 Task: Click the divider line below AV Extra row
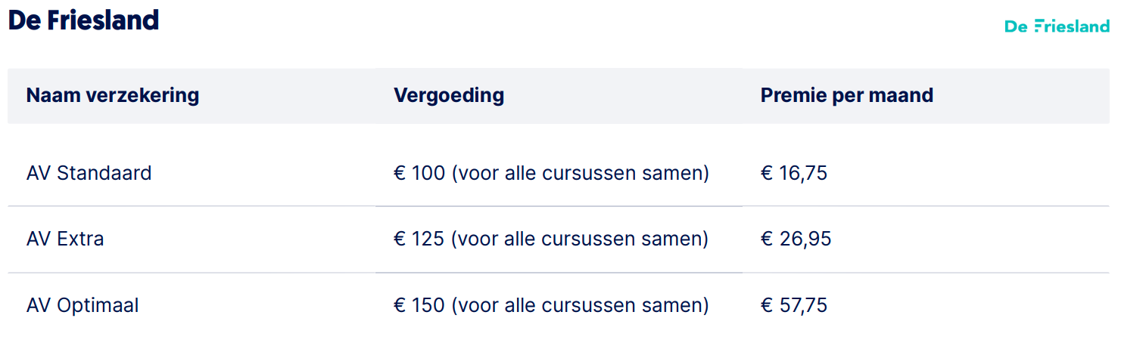tap(559, 273)
